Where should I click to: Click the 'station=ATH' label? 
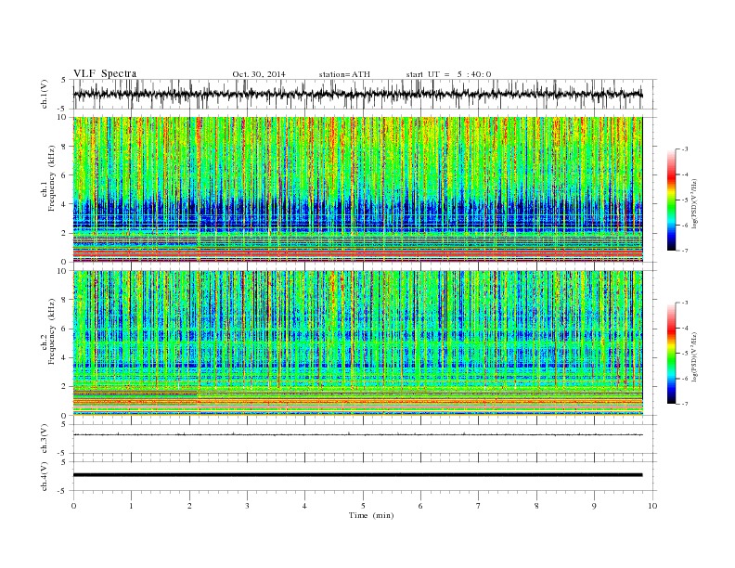[344, 74]
